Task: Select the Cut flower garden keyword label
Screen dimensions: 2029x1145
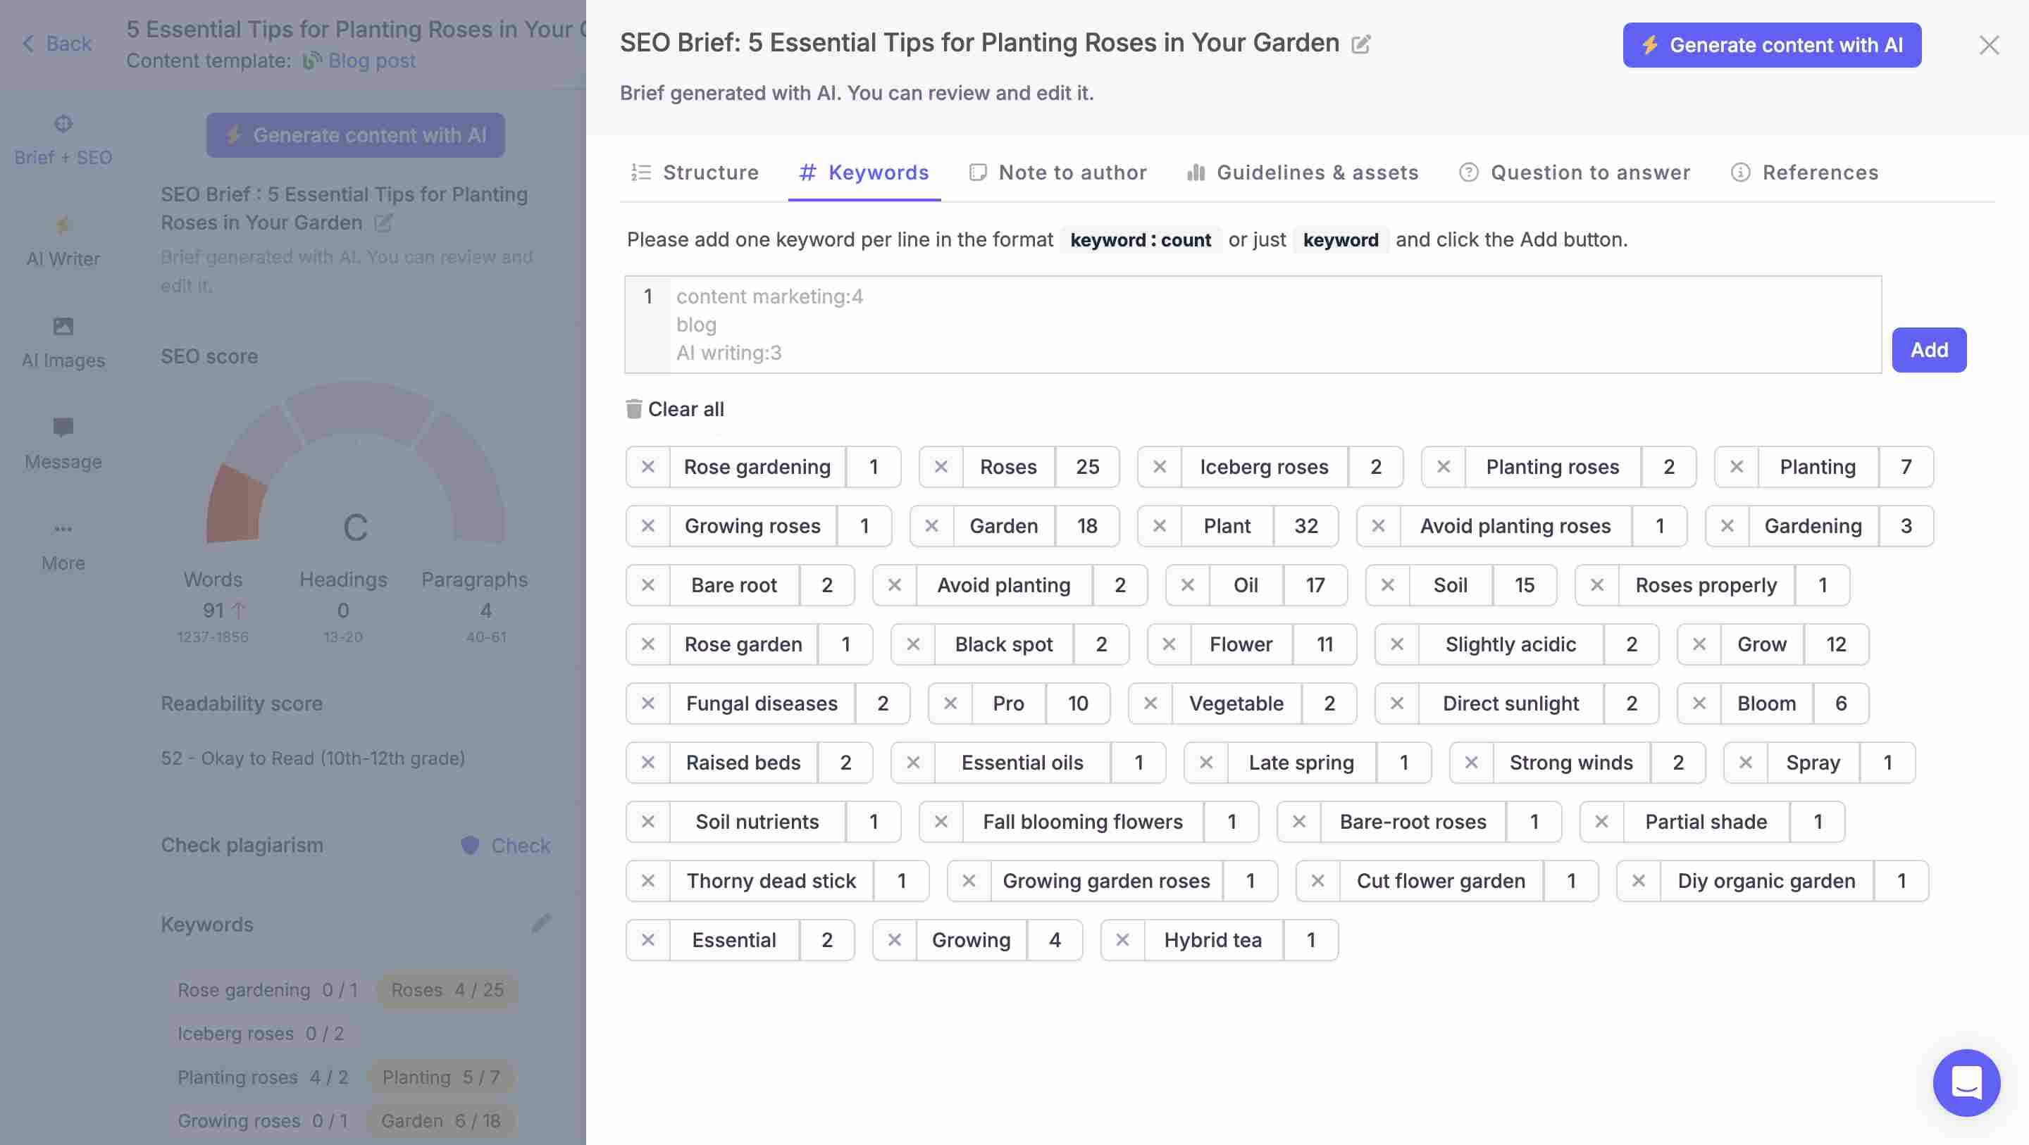Action: pos(1440,880)
